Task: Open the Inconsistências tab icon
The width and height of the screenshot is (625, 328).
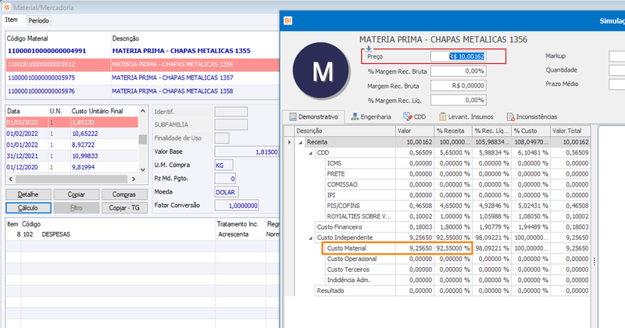Action: (511, 117)
